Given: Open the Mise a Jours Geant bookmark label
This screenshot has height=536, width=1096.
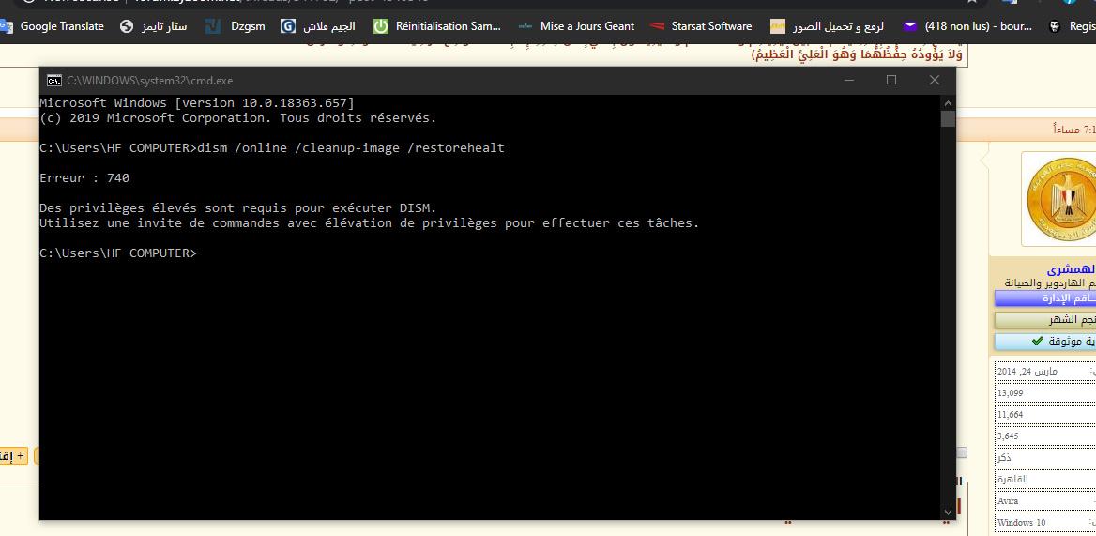Looking at the screenshot, I should point(587,26).
